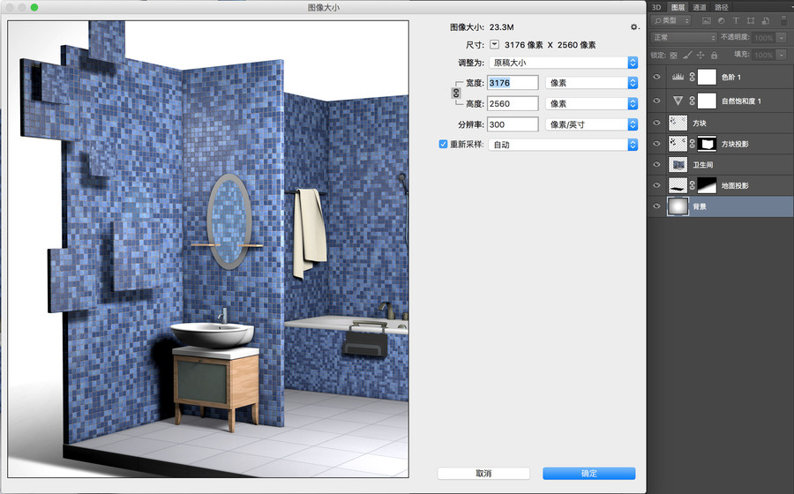
Task: Open the 尺寸 dimensions unit dropdown arrow
Action: point(494,45)
